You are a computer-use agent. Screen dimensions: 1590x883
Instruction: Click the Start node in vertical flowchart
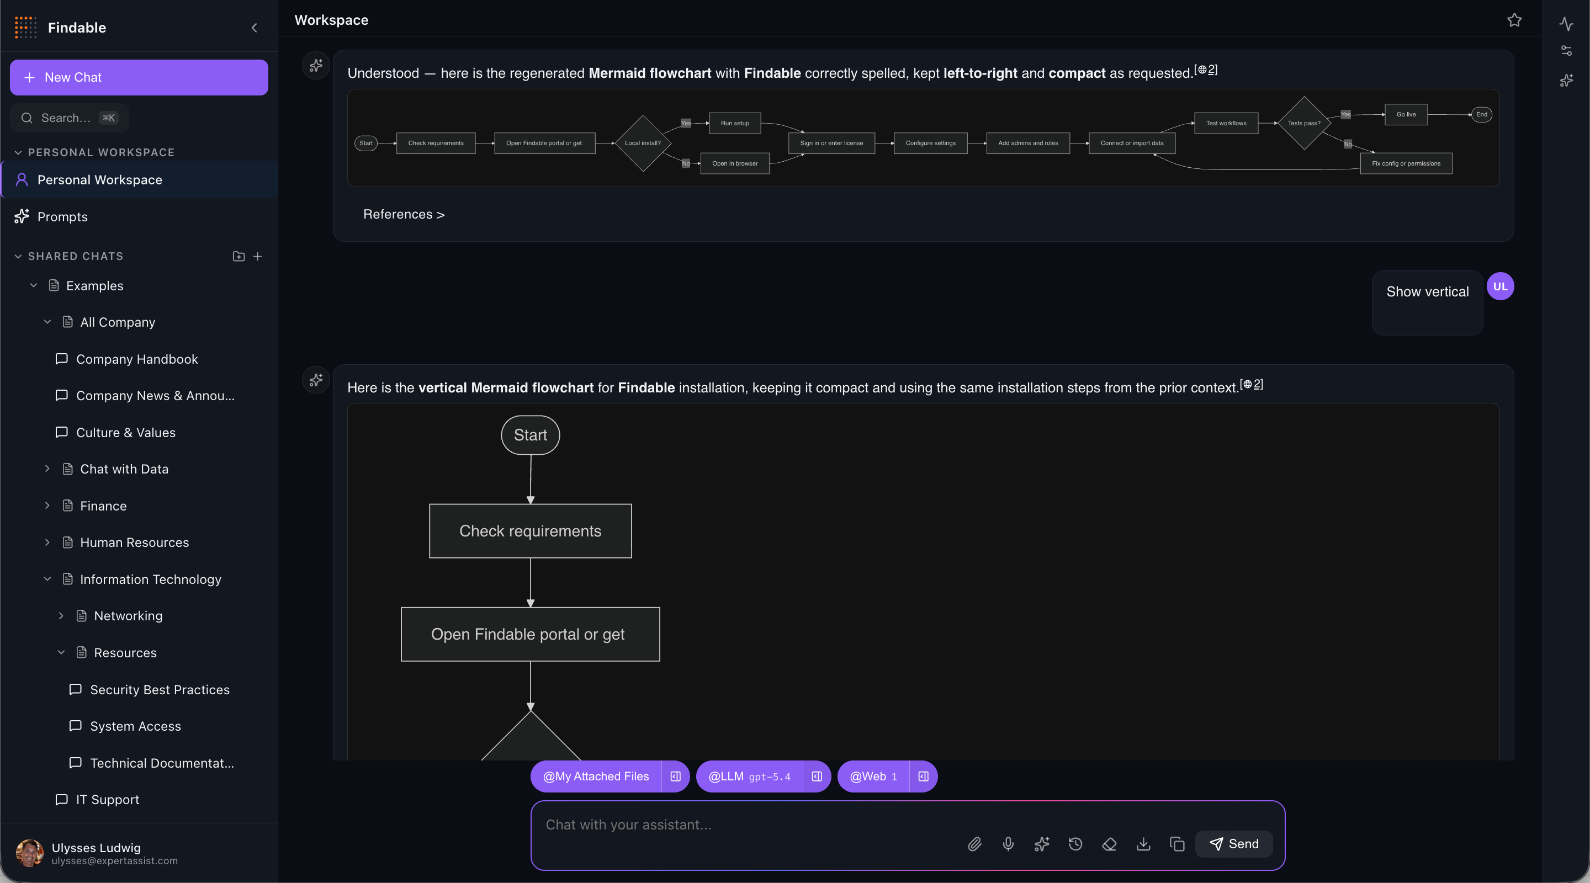click(530, 435)
